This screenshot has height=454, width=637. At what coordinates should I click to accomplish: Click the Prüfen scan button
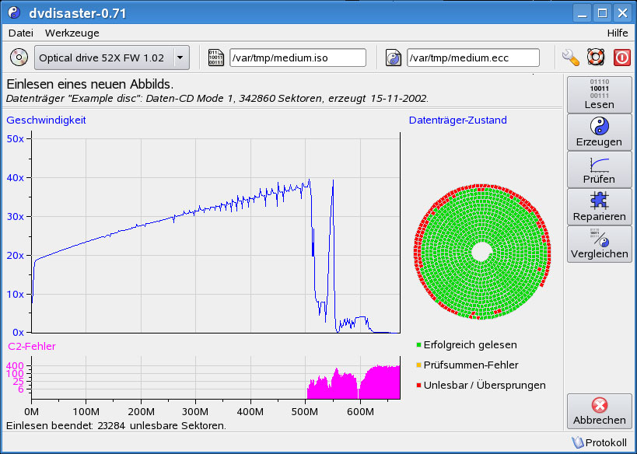click(599, 169)
